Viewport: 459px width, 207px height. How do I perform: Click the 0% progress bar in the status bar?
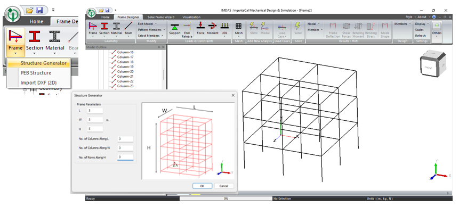pos(226,198)
